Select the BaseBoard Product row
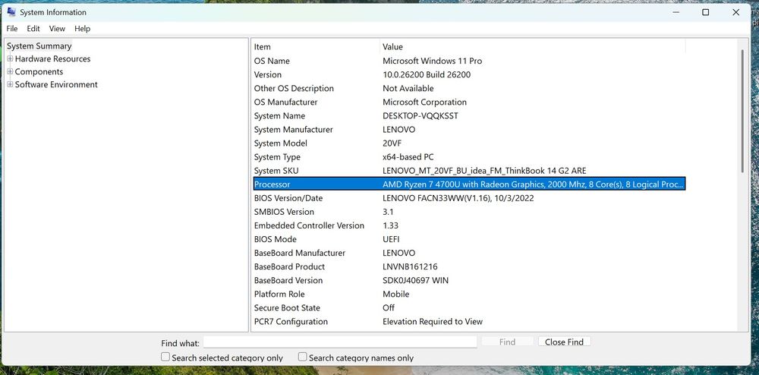Screen dimensions: 759x375 (x=469, y=266)
